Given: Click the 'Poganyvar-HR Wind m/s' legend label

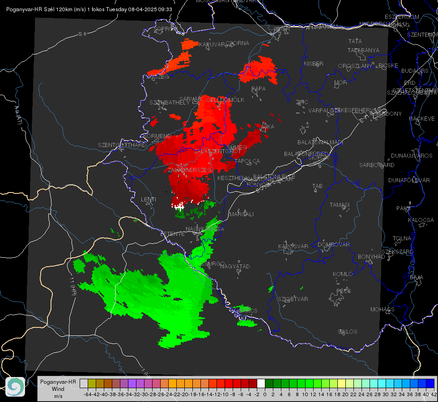Looking at the screenshot, I should point(58,389).
